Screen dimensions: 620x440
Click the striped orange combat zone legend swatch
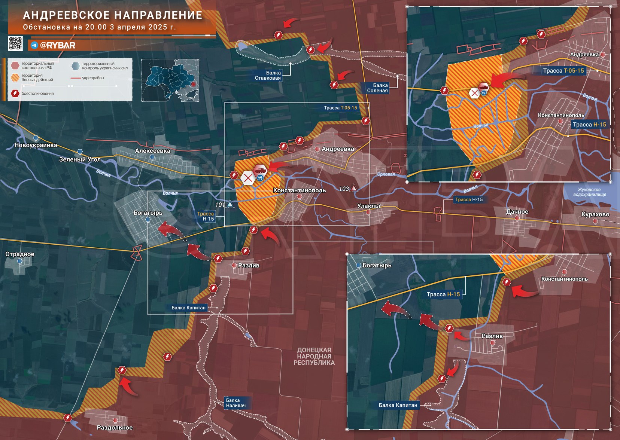(x=15, y=78)
